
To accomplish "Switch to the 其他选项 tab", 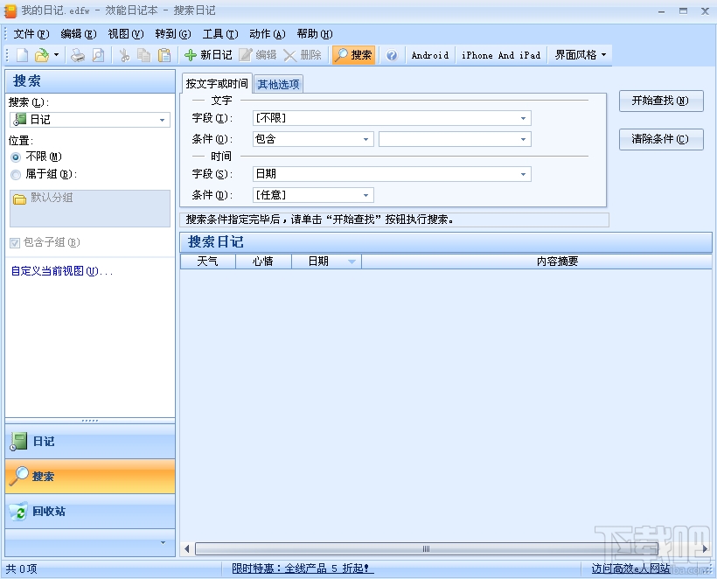I will point(278,84).
